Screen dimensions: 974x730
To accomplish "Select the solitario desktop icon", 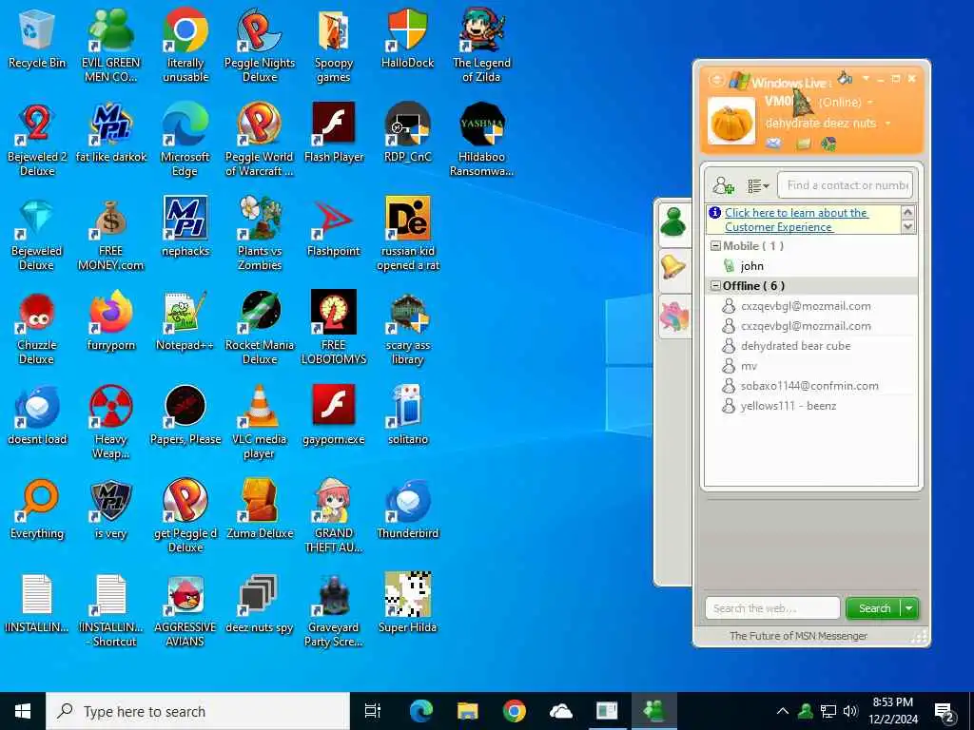I will pyautogui.click(x=407, y=415).
